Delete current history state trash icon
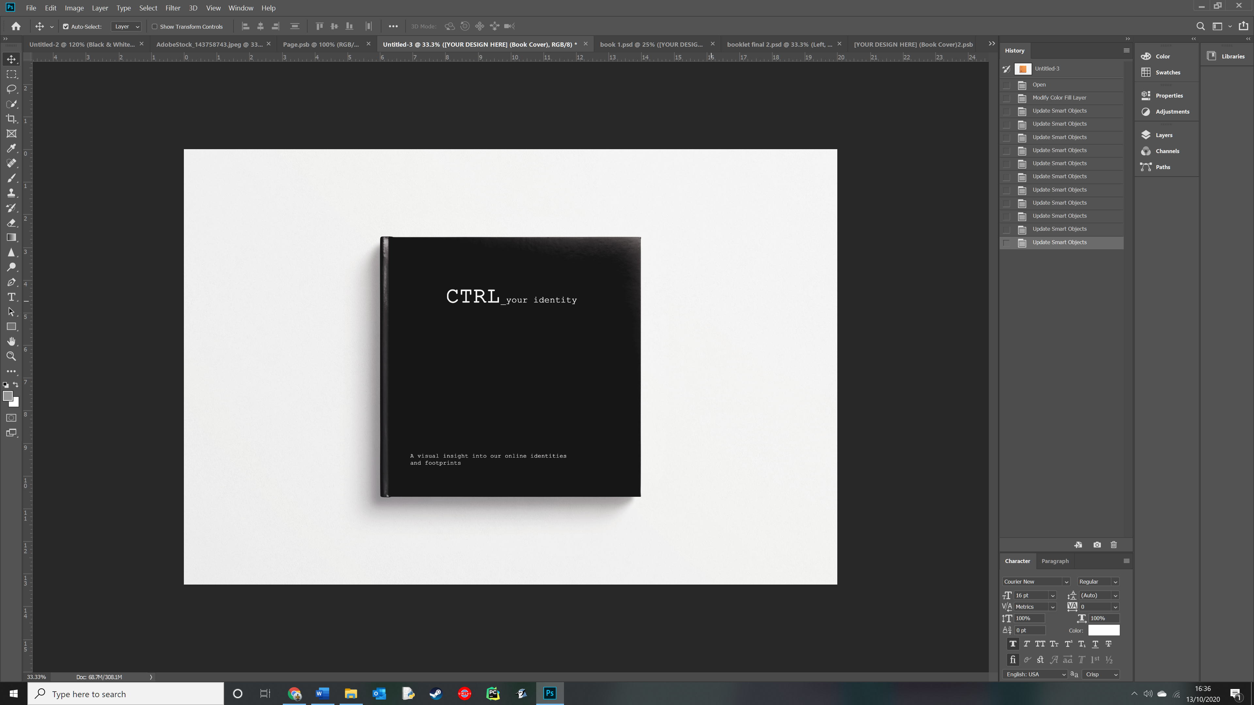This screenshot has height=705, width=1254. [x=1113, y=545]
